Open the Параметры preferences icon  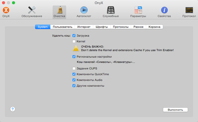click(138, 10)
